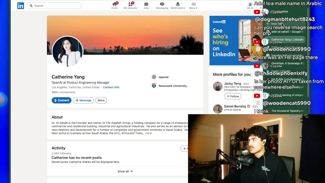Open Catherine Yang's profile photo
Screen dimensions: 325x183
point(68,51)
